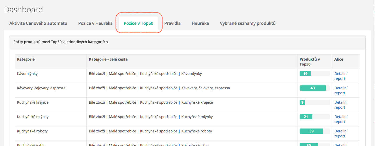Click the progress bar showing 39
Image resolution: width=375 pixels, height=146 pixels.
click(314, 131)
